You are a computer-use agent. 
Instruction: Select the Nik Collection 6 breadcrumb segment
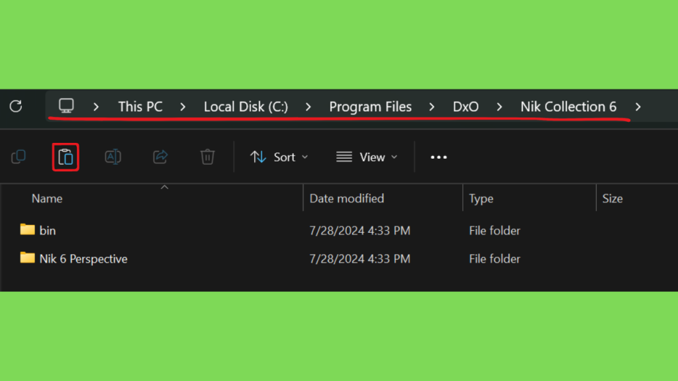pyautogui.click(x=569, y=106)
